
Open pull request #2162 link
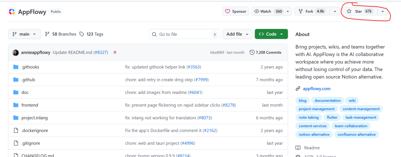(x=210, y=130)
